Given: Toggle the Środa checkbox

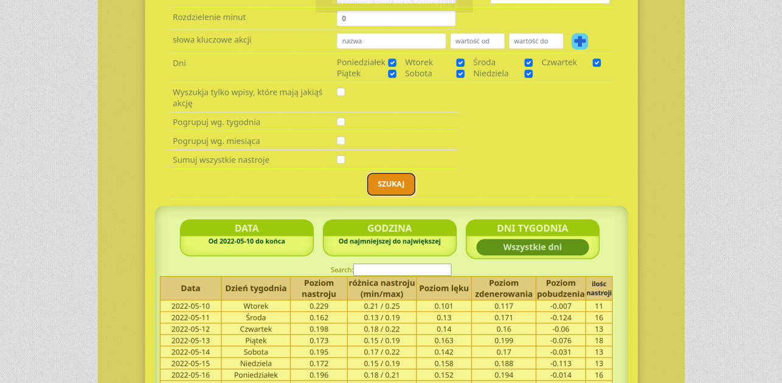Looking at the screenshot, I should click(528, 63).
